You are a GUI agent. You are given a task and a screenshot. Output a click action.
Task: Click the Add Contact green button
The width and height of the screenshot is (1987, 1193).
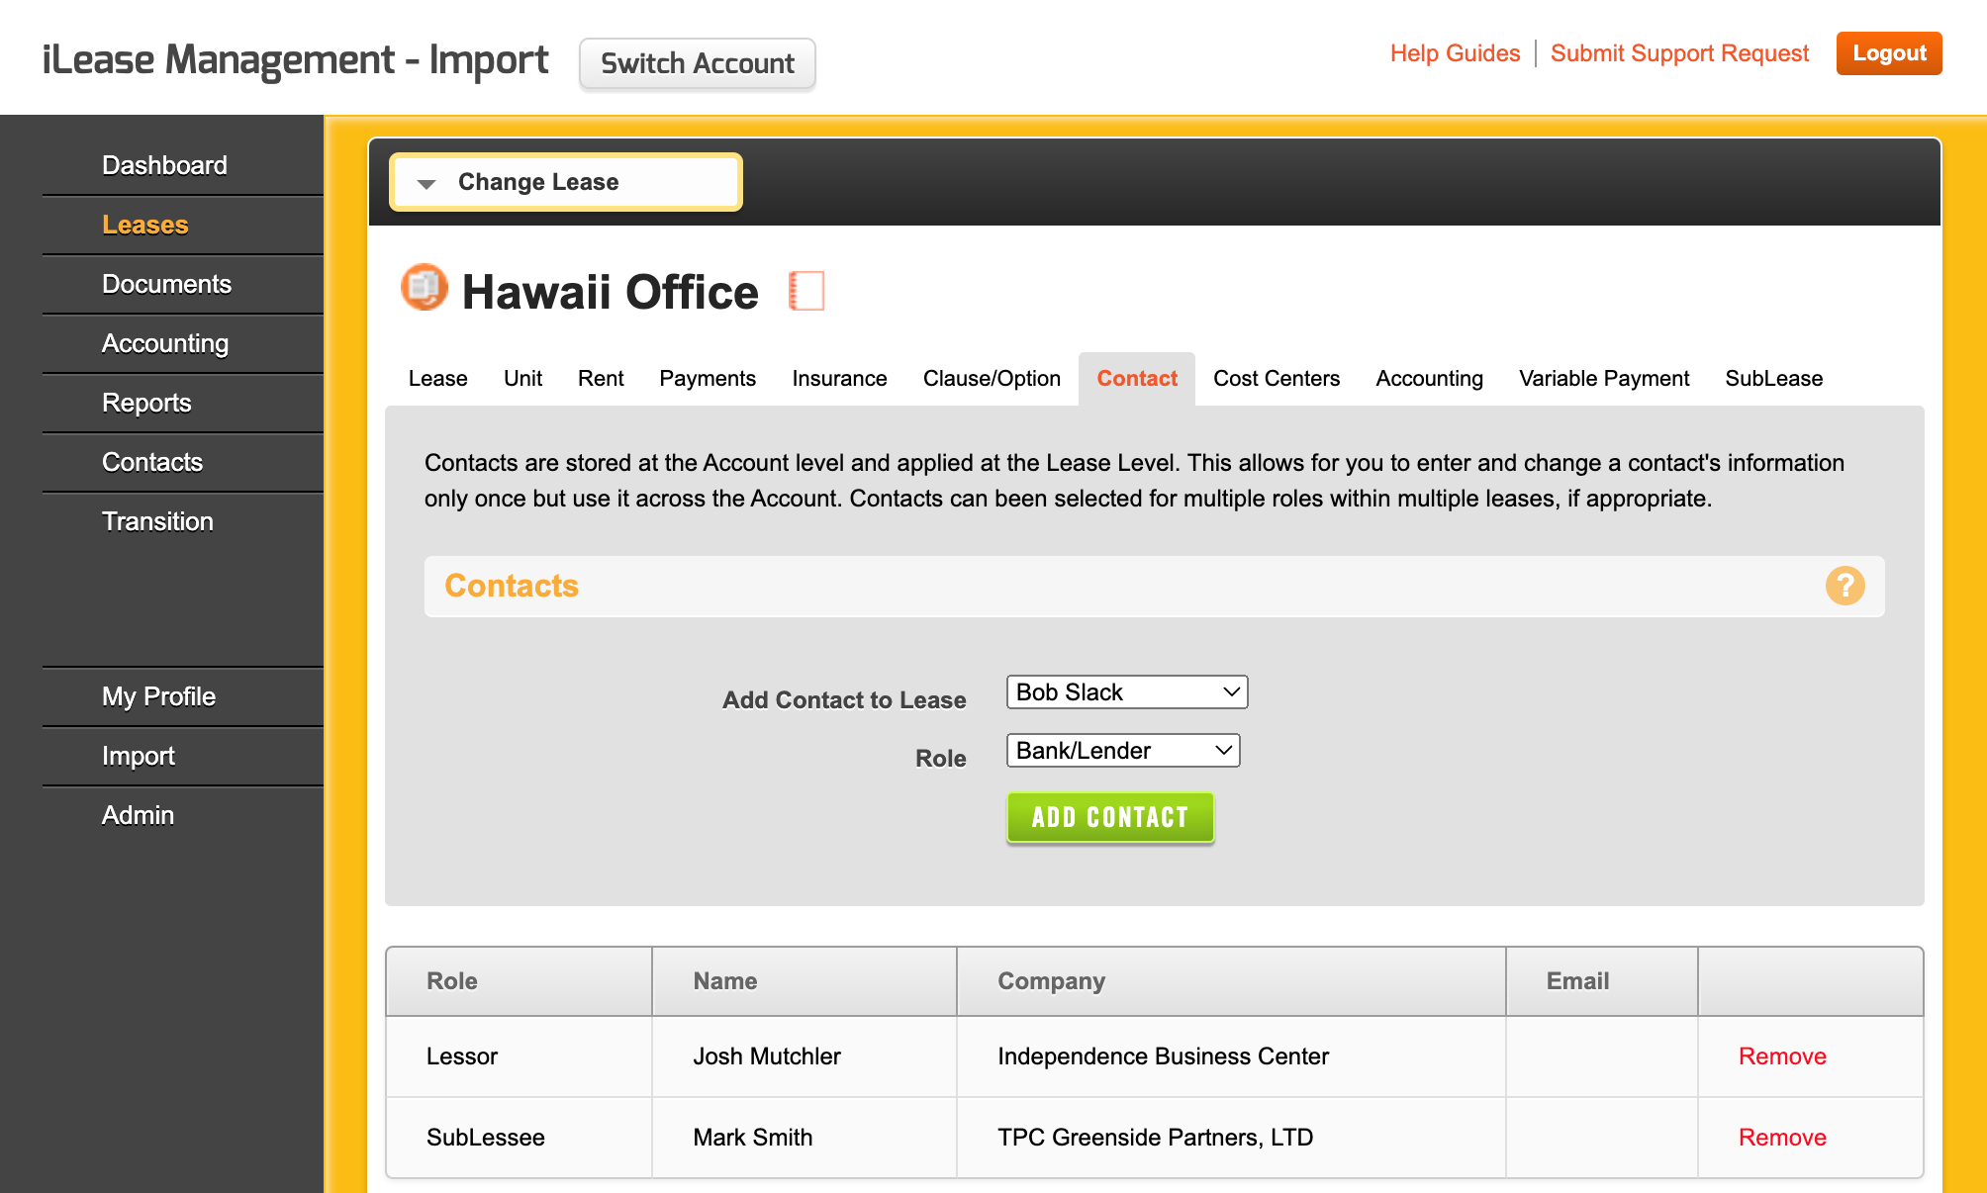[1110, 817]
